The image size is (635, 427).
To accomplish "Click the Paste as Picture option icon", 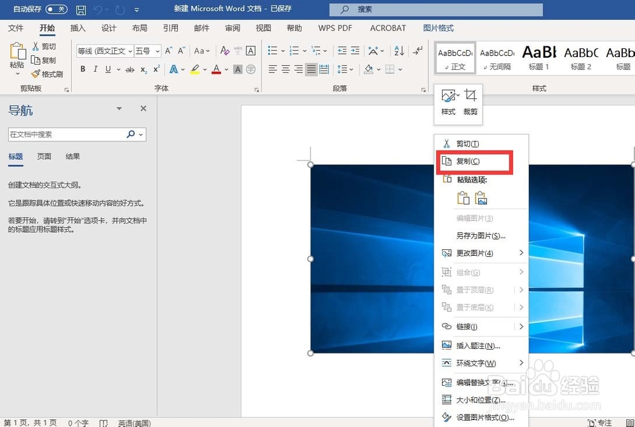I will tap(481, 198).
